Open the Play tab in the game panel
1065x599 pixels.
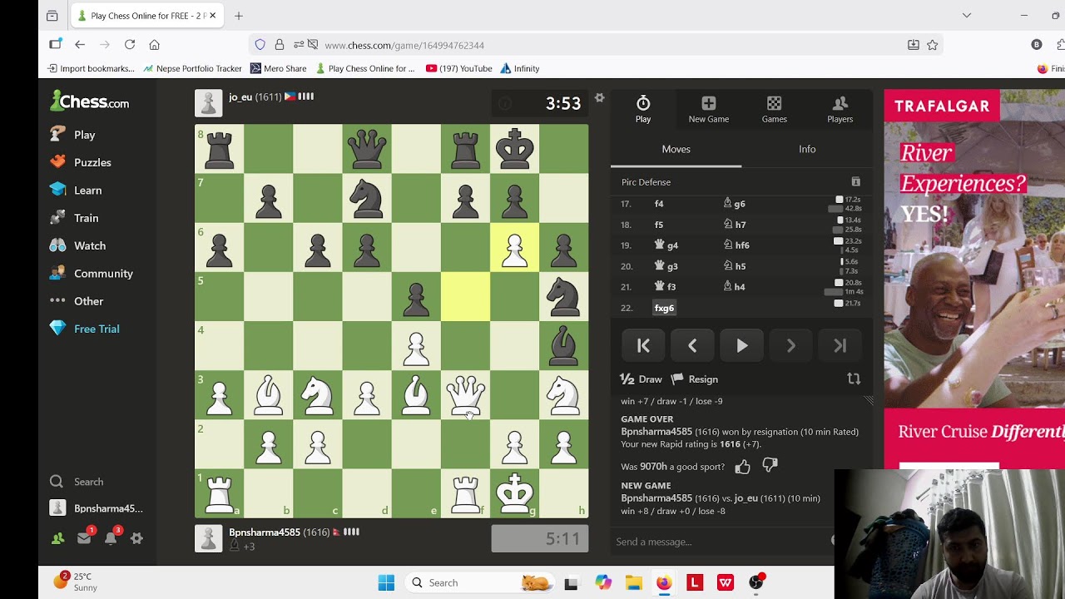pyautogui.click(x=643, y=109)
